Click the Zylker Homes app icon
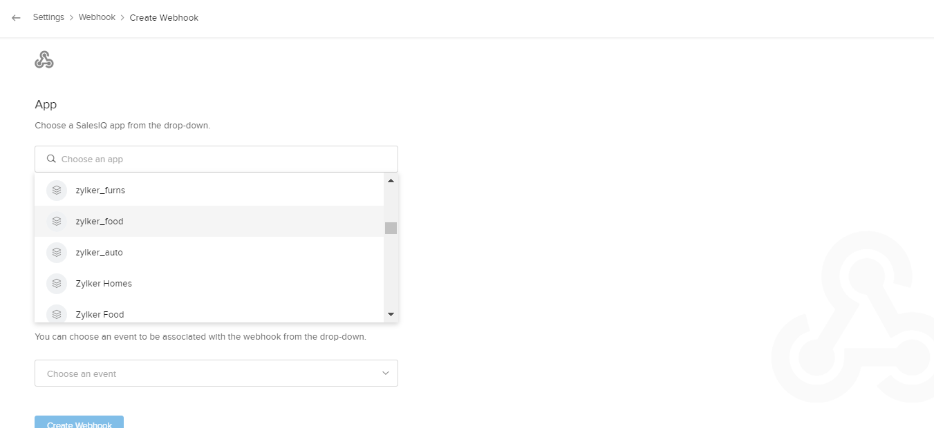934x428 pixels. 57,284
